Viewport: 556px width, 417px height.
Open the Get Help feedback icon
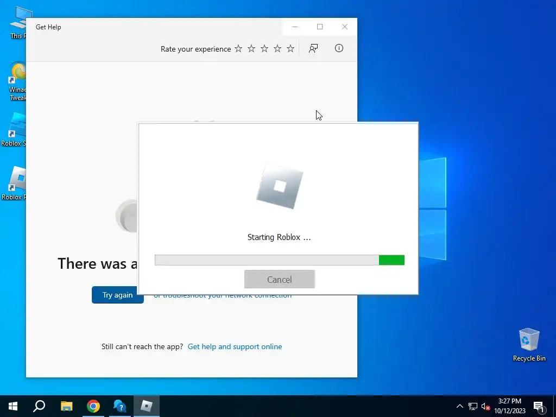pyautogui.click(x=313, y=48)
